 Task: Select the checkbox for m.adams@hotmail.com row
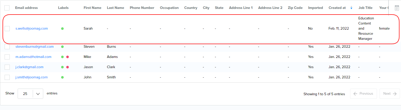[7, 57]
